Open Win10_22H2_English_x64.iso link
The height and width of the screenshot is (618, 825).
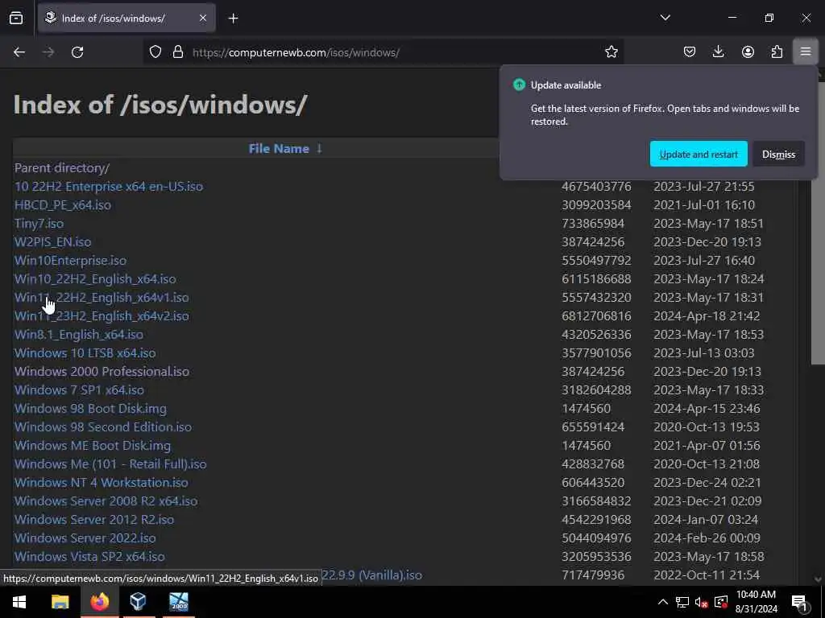pos(95,279)
